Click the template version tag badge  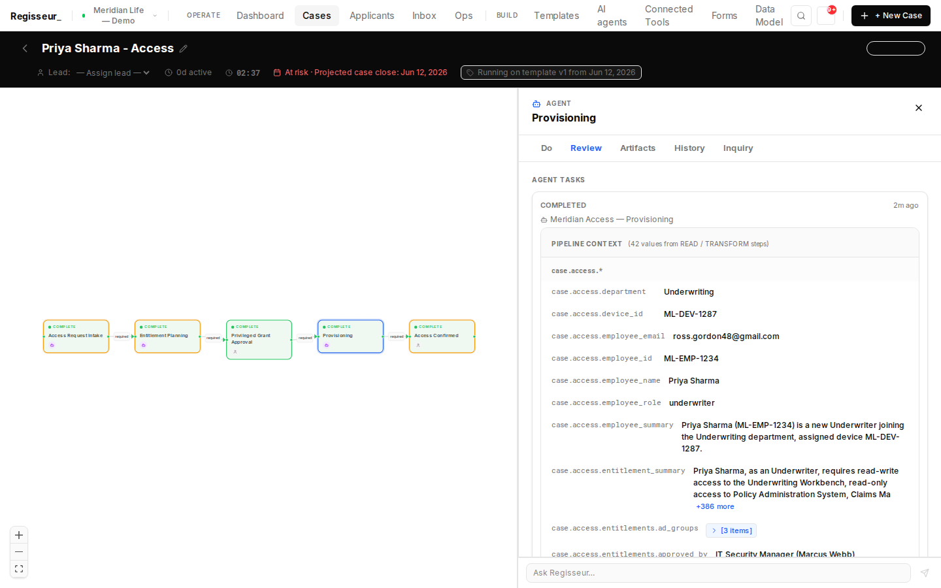(x=551, y=73)
